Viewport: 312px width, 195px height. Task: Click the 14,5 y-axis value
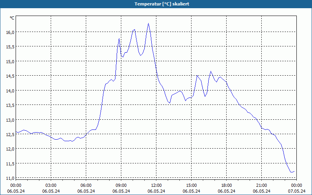10,76
